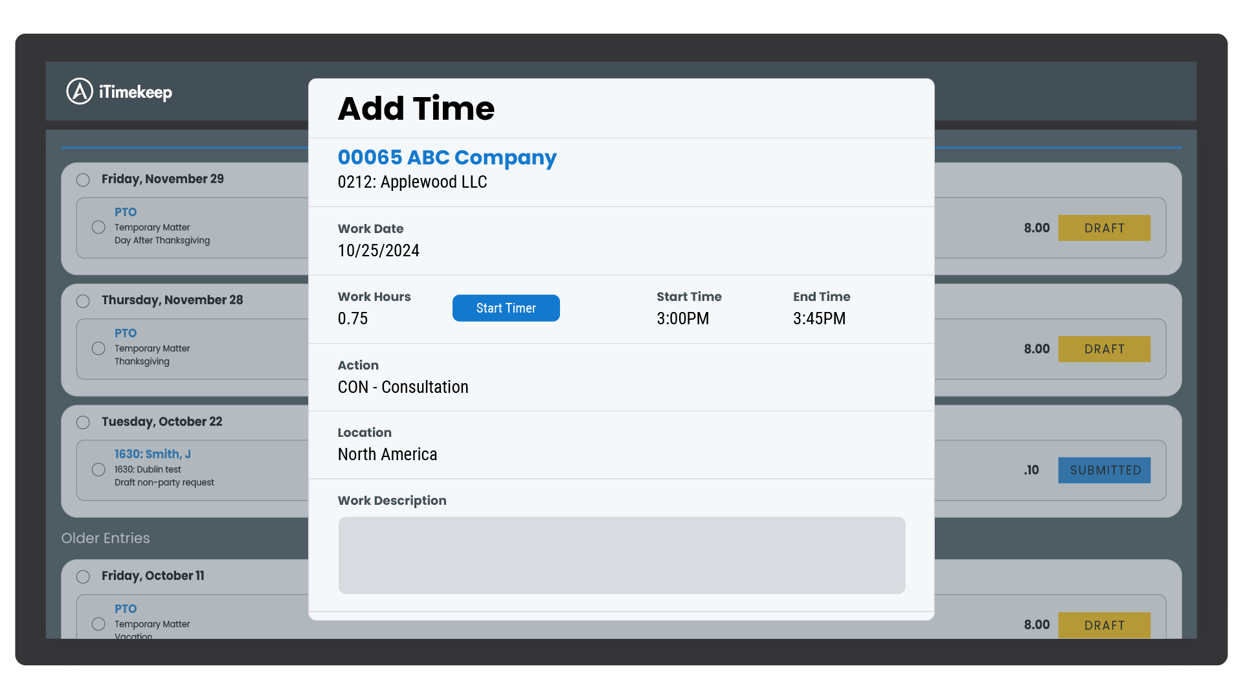Image resolution: width=1243 pixels, height=699 pixels.
Task: Click the PTO link under Thursday, November 28
Action: pyautogui.click(x=125, y=333)
